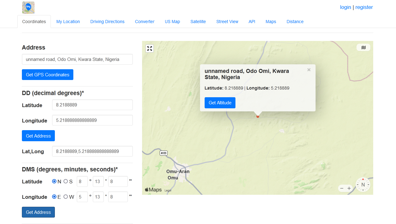Focus the DMS latitude minutes field
Viewport: 396px width, 224px height.
point(98,182)
